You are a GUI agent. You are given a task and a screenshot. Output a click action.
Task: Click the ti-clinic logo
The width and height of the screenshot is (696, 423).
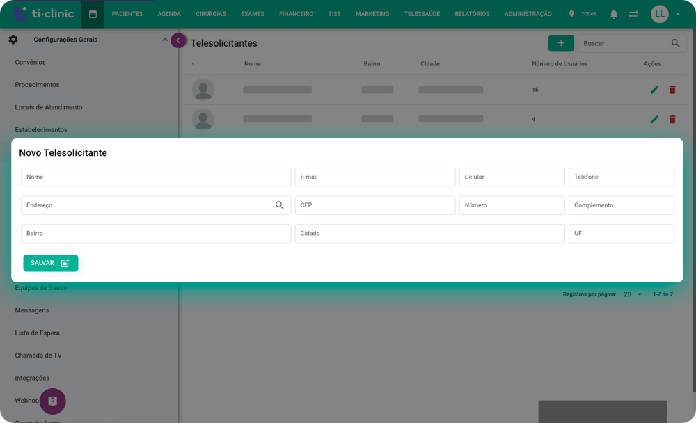[x=43, y=13]
